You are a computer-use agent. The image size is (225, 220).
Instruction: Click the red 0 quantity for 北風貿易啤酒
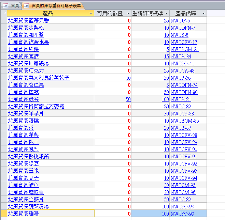(x=129, y=57)
